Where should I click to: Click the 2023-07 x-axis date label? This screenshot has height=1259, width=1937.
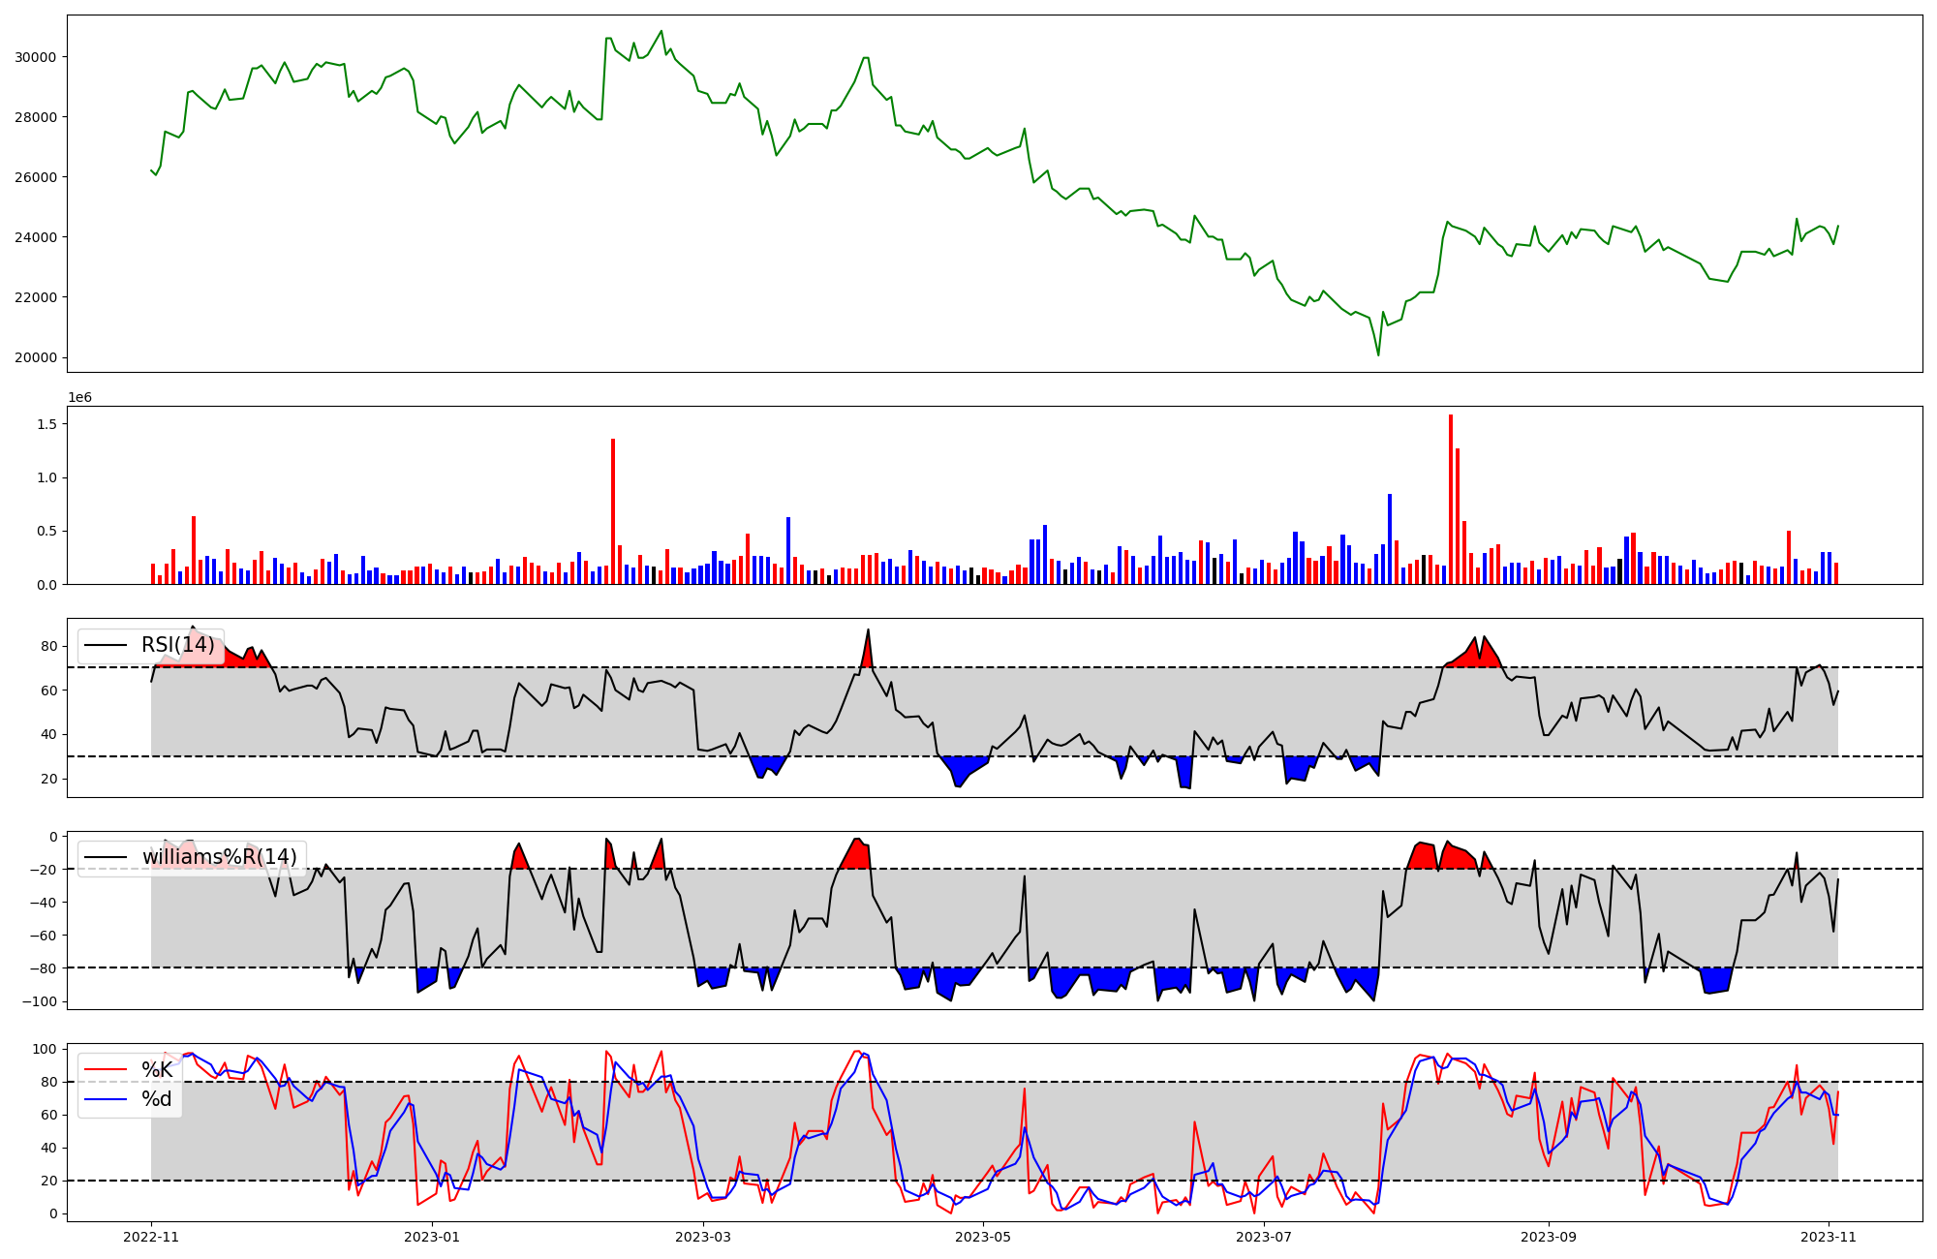pos(1264,1236)
